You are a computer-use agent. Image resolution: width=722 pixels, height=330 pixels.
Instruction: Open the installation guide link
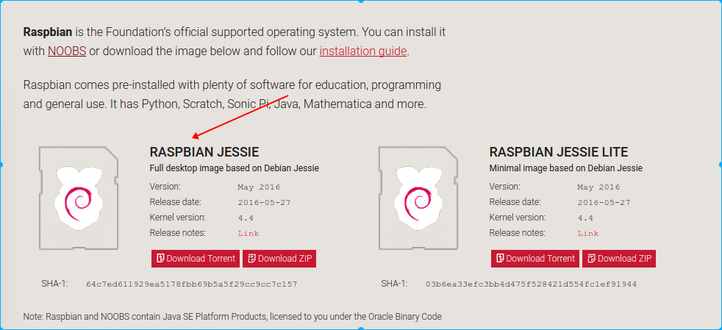[x=363, y=51]
